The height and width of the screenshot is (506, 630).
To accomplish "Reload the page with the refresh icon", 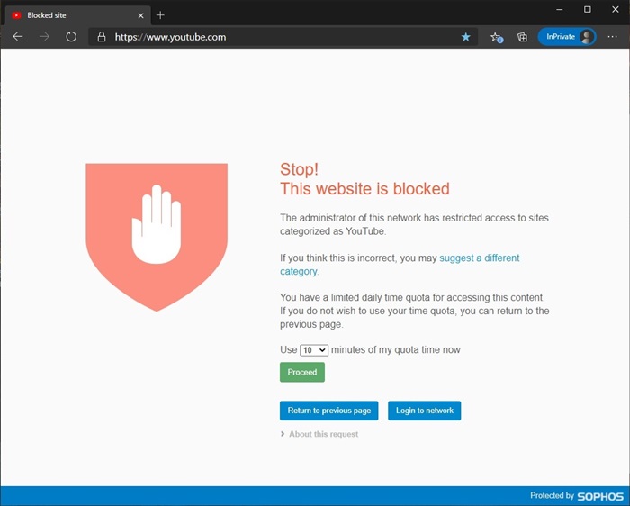I will coord(71,37).
